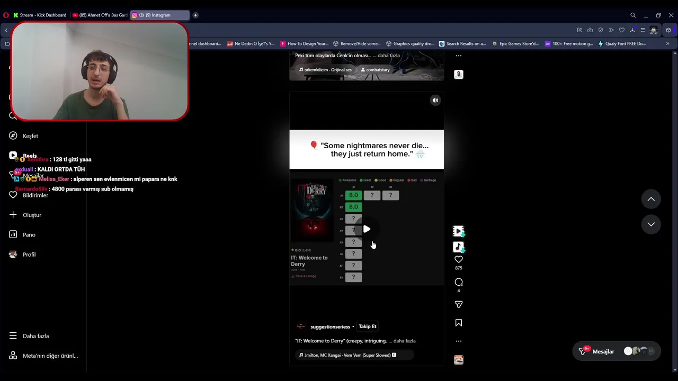Click the edit pencil icon in the address bar

pyautogui.click(x=579, y=30)
